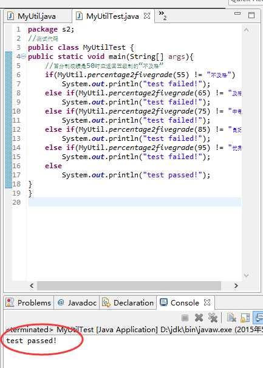Click the 'public static void main' line
The width and height of the screenshot is (263, 368).
click(111, 57)
